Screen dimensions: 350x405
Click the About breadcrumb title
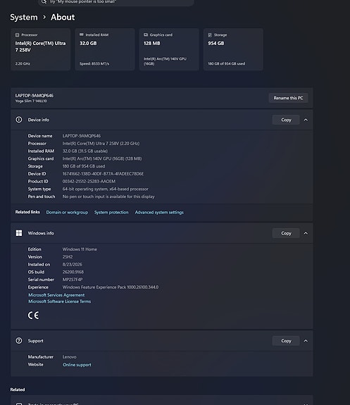click(x=63, y=18)
